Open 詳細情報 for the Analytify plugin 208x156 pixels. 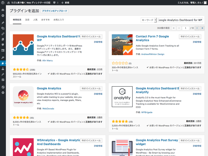[197, 94]
